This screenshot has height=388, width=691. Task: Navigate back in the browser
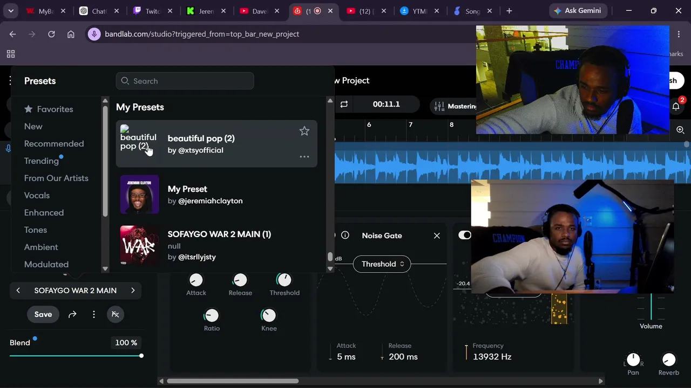[12, 34]
